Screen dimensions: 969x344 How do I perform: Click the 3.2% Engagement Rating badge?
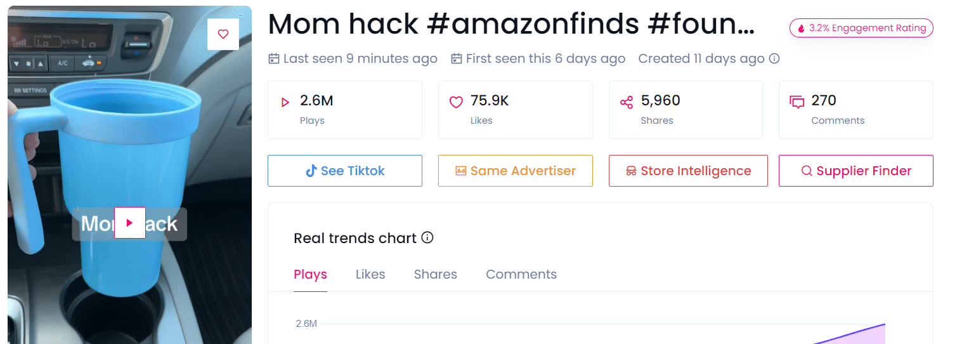(861, 28)
